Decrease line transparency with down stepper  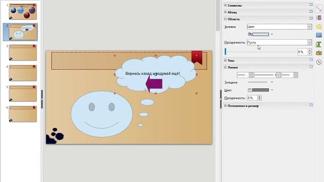(x=260, y=99)
